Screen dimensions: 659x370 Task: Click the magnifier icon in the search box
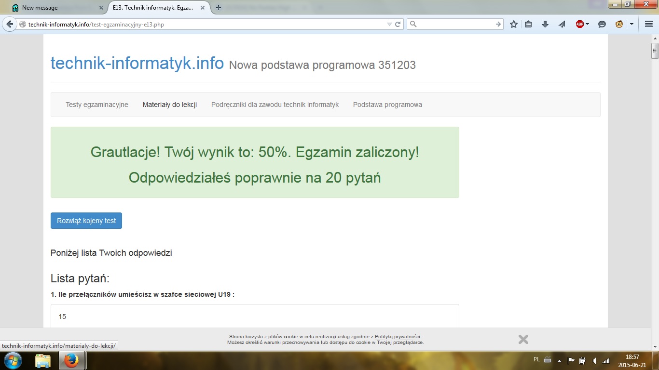(413, 24)
